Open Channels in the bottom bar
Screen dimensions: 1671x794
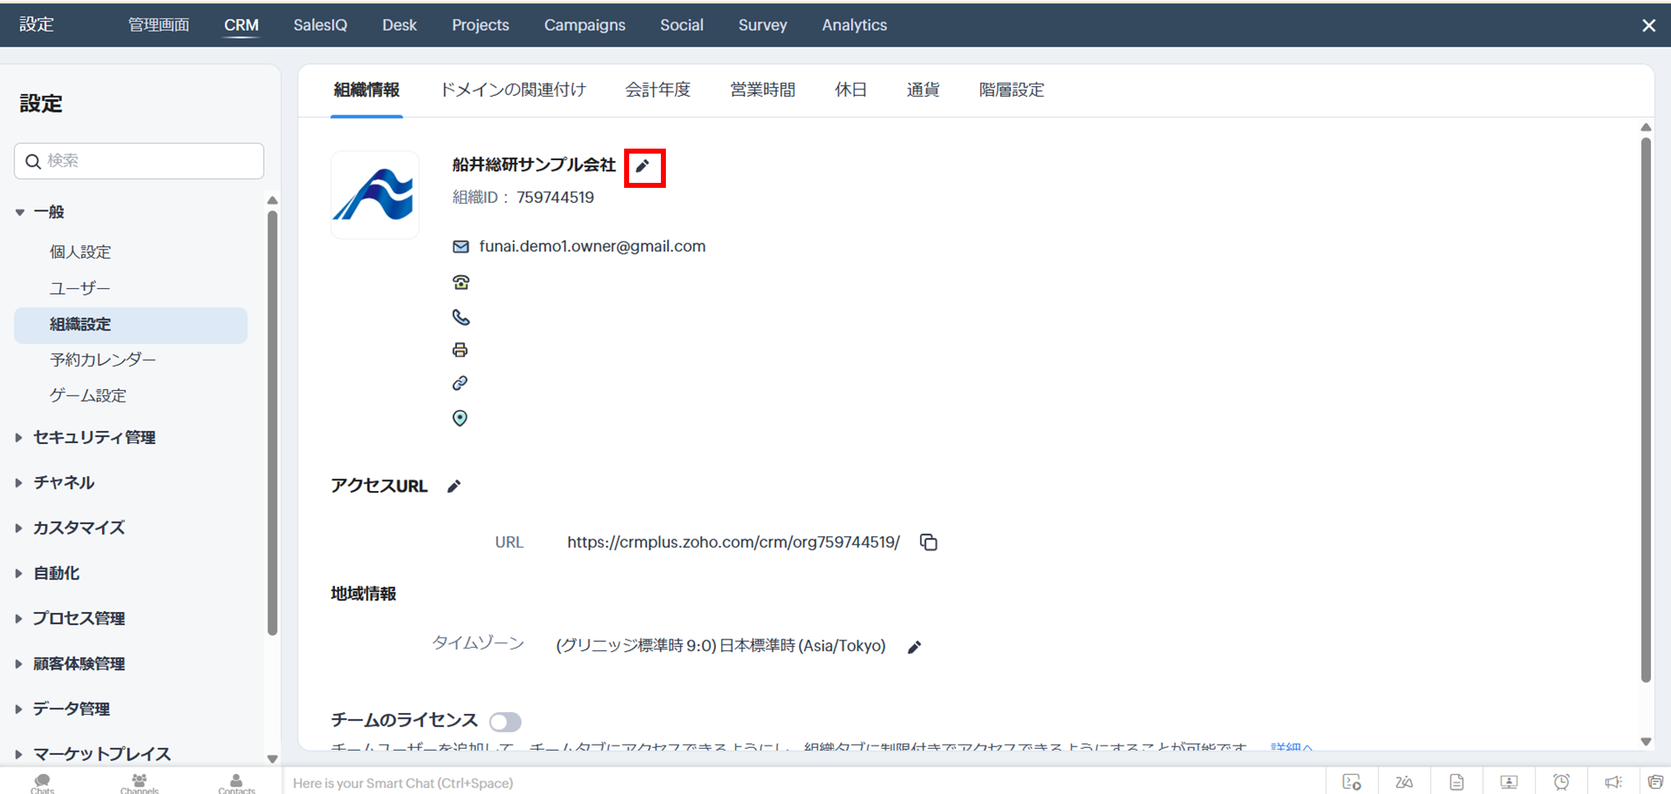(139, 782)
